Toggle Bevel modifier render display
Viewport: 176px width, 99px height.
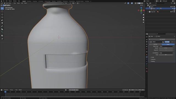pos(169,42)
